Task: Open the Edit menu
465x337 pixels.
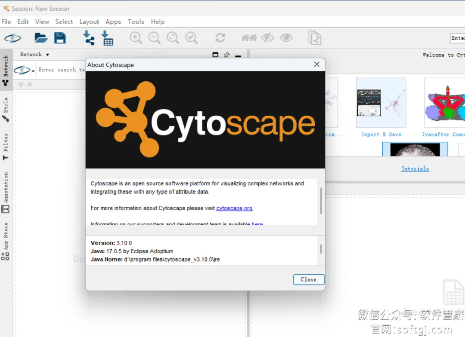Action: (23, 21)
